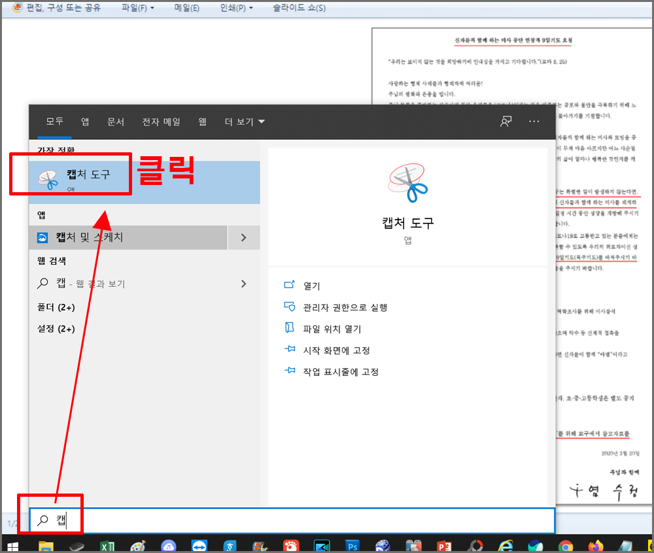Open the film reel media taskbar icon

click(383, 546)
